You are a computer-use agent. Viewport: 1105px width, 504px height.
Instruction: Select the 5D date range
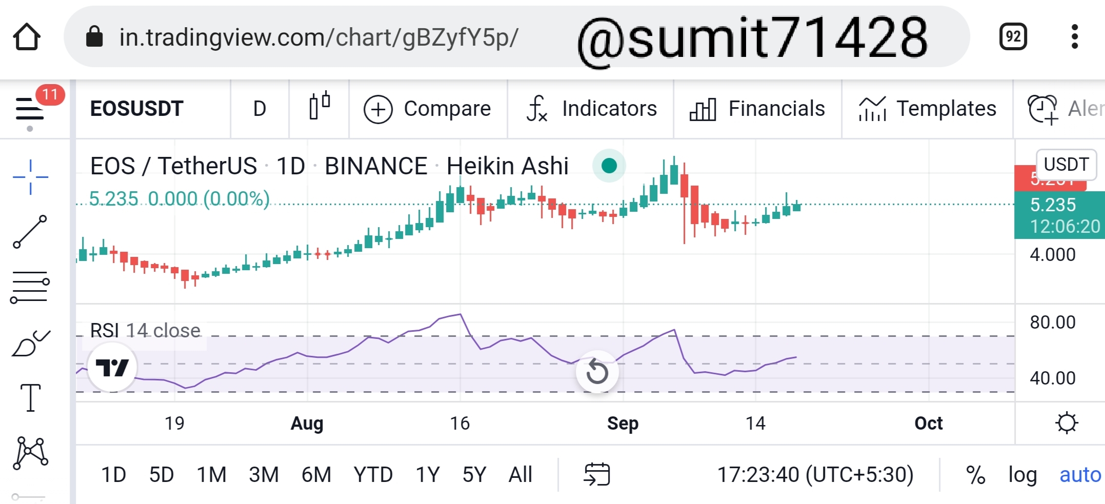click(162, 475)
